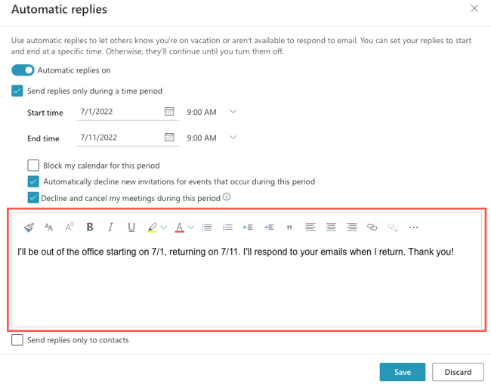This screenshot has width=491, height=387.
Task: Click the Format painter icon
Action: tap(29, 228)
